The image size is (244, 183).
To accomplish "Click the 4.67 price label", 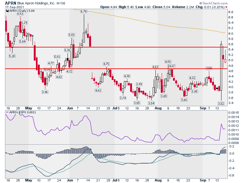I will 172,66.
